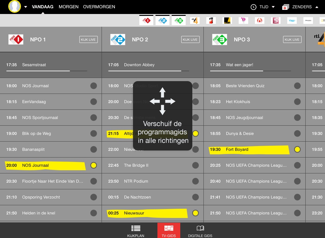Click the Downton Abbey progress bar
This screenshot has width=325, height=238.
[149, 71]
